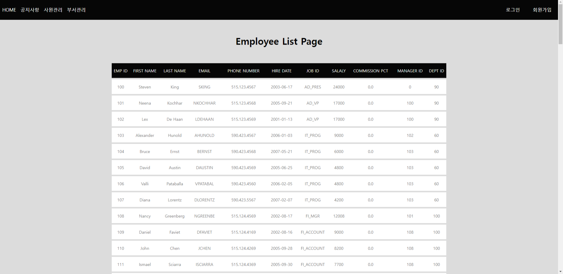Click salary value 4200
Image resolution: width=563 pixels, height=274 pixels.
coord(339,200)
